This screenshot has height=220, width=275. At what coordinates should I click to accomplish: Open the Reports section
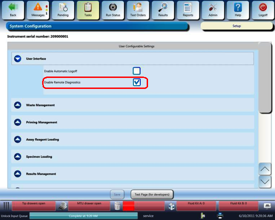click(188, 10)
